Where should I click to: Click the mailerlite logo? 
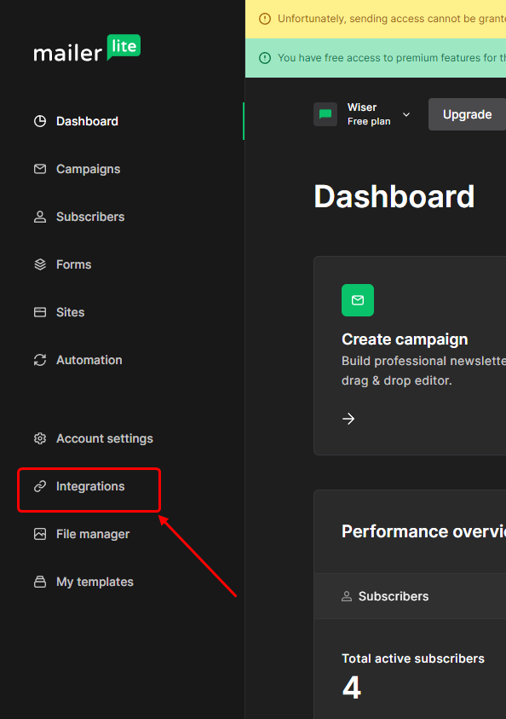click(x=87, y=48)
